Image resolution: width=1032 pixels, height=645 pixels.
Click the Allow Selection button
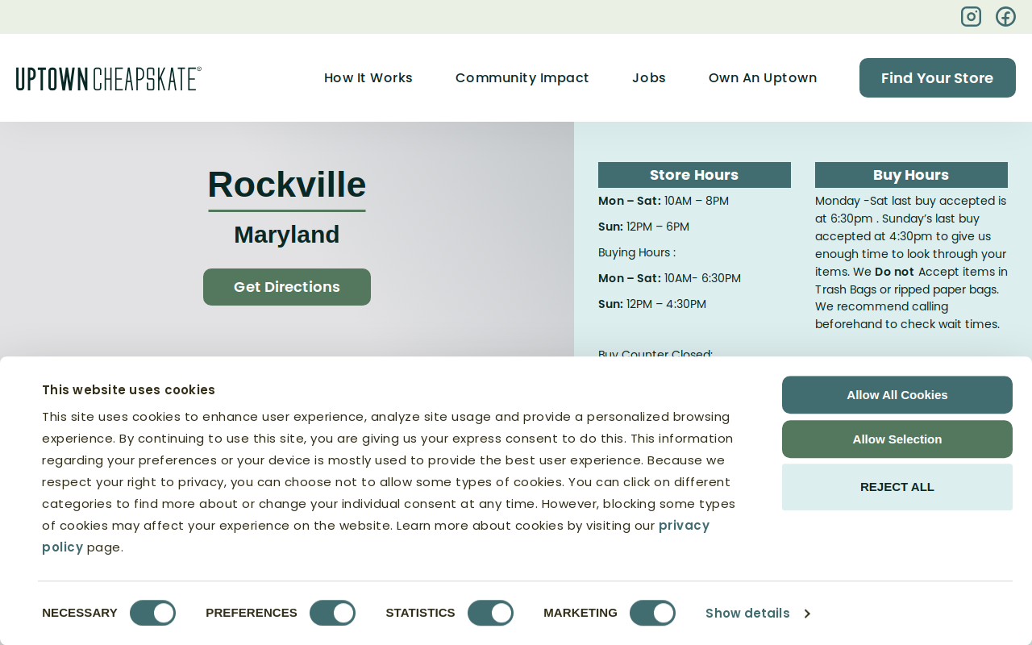tap(897, 439)
